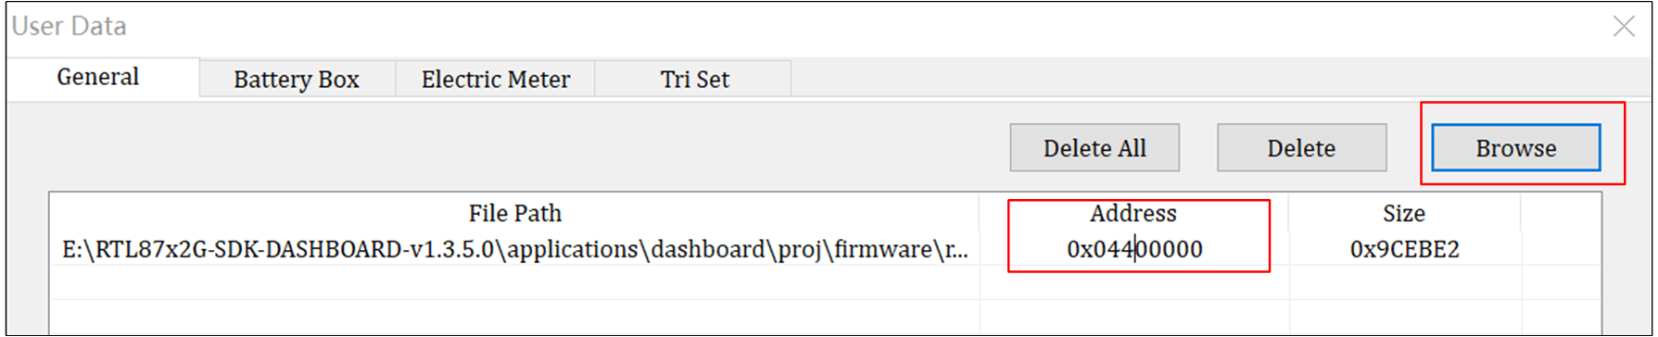Viewport: 1658px width, 337px height.
Task: Click the File Path column header
Action: pos(514,213)
